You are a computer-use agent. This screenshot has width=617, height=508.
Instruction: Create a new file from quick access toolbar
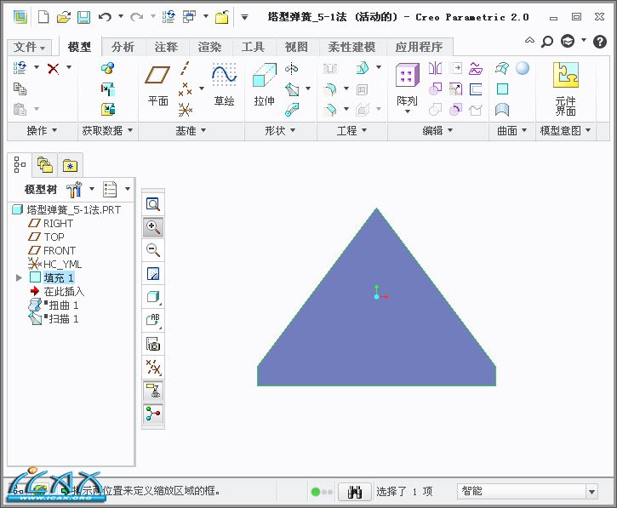[x=43, y=17]
